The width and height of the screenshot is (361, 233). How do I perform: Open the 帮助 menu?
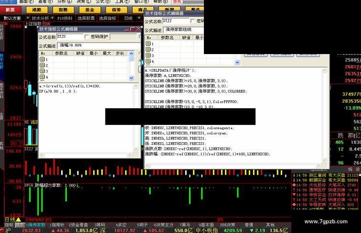(160, 1)
